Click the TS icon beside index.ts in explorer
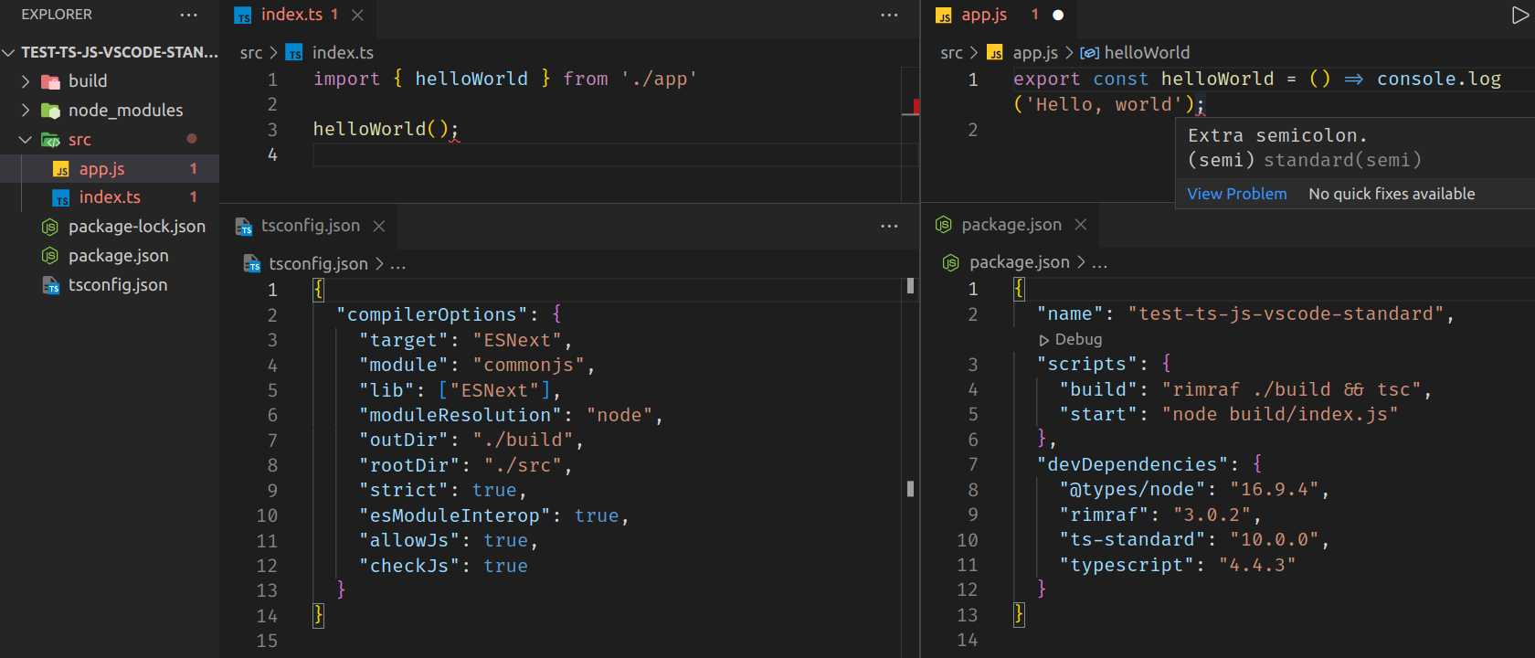The width and height of the screenshot is (1535, 658). point(61,197)
